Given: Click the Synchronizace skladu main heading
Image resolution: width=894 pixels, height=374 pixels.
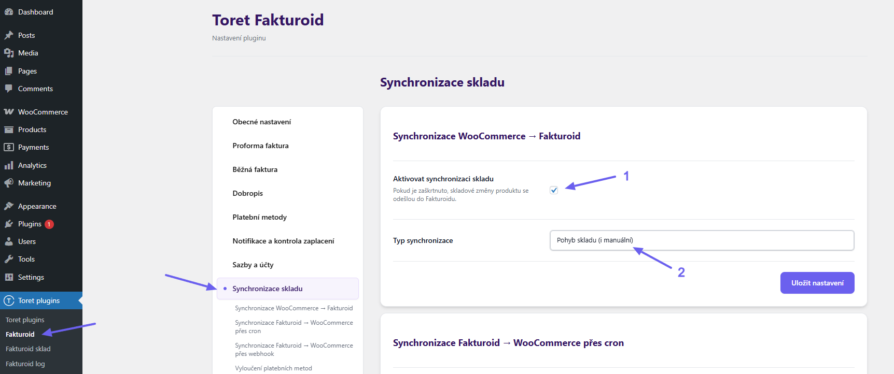Looking at the screenshot, I should pyautogui.click(x=442, y=82).
